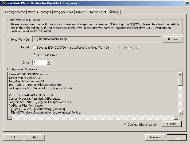
Task: Uncheck the Configuration is correct checkbox
Action: click(x=125, y=124)
